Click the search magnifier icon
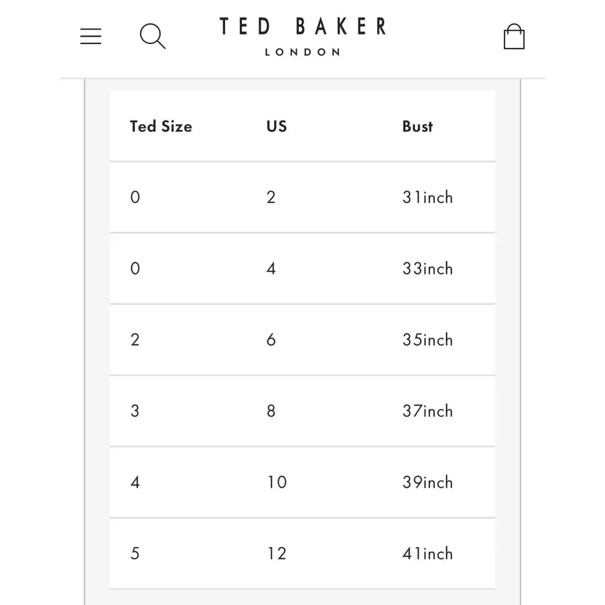Screen dimensions: 605x605 click(x=153, y=36)
